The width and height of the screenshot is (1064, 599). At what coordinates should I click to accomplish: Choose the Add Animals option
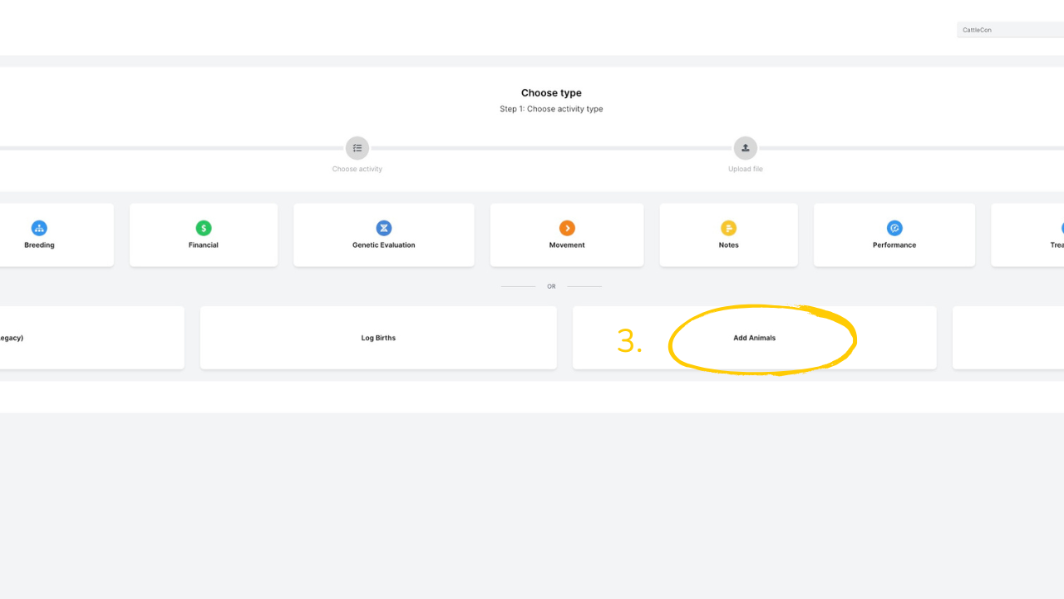pyautogui.click(x=754, y=338)
